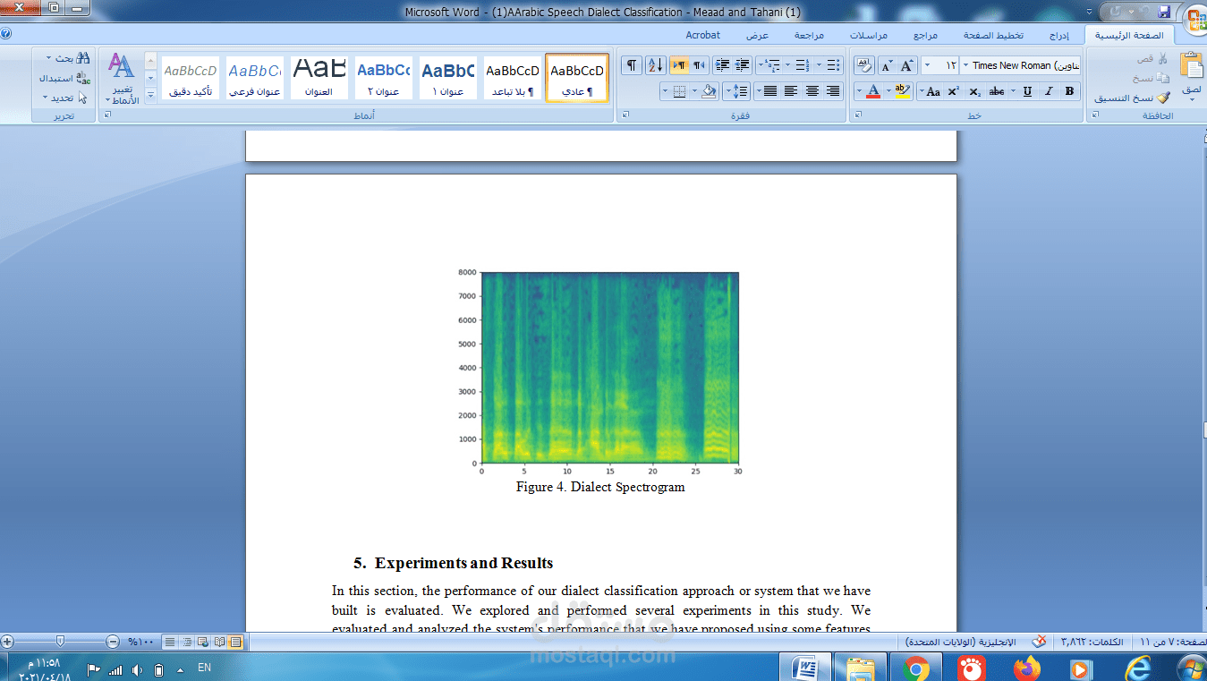Toggle show paragraph marks (¶)

(x=632, y=65)
